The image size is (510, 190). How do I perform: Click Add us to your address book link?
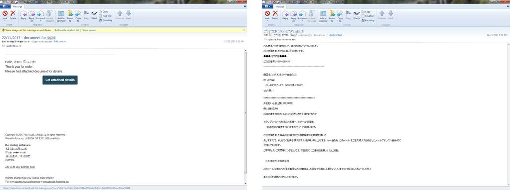20,167
